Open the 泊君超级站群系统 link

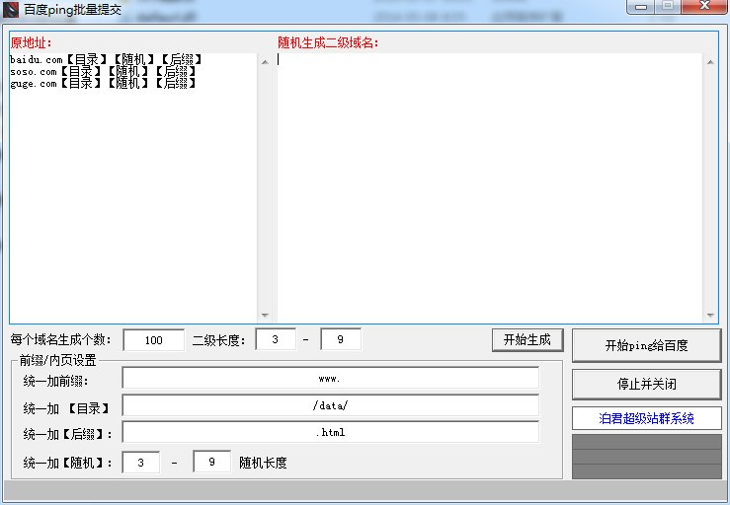click(647, 418)
